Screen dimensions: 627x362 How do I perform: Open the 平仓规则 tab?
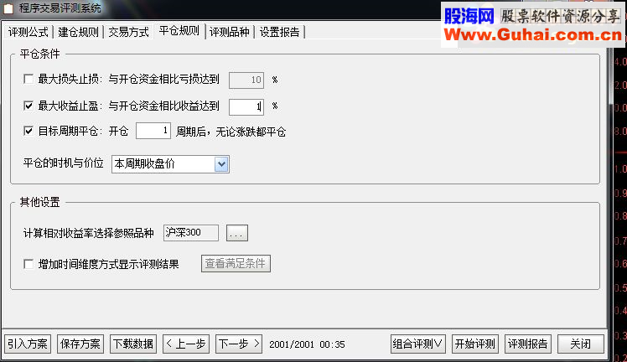tap(179, 31)
